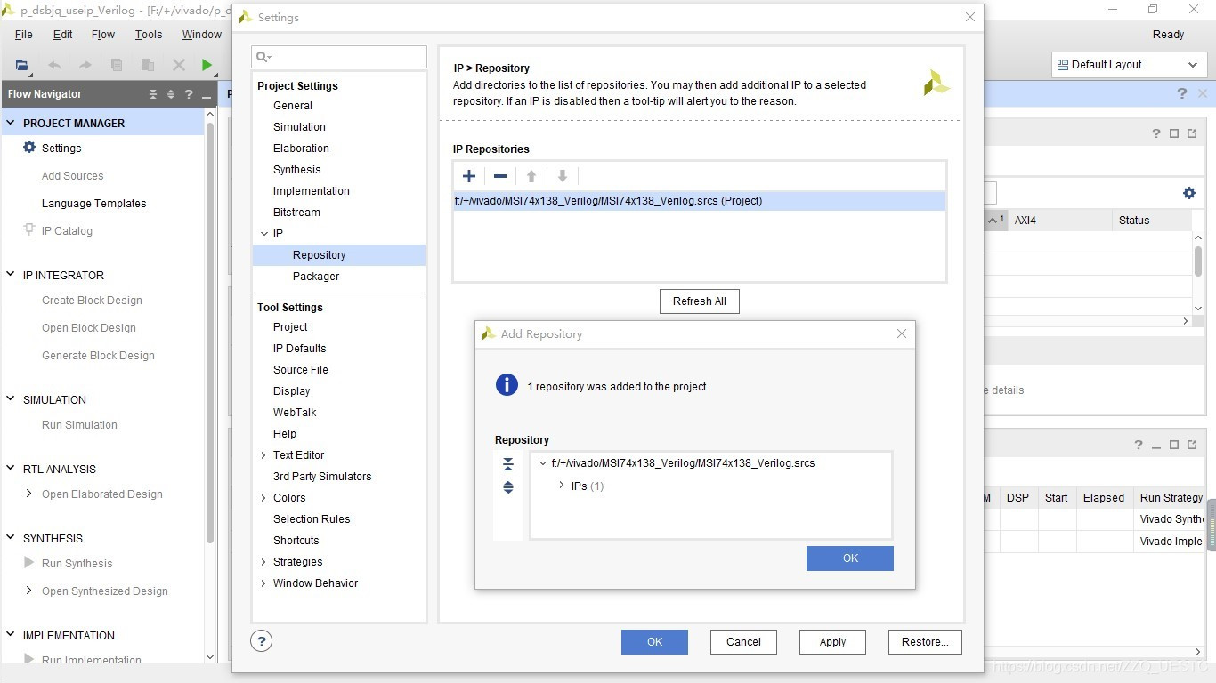This screenshot has width=1216, height=683.
Task: Click the green Run toolbar icon
Action: [x=207, y=65]
